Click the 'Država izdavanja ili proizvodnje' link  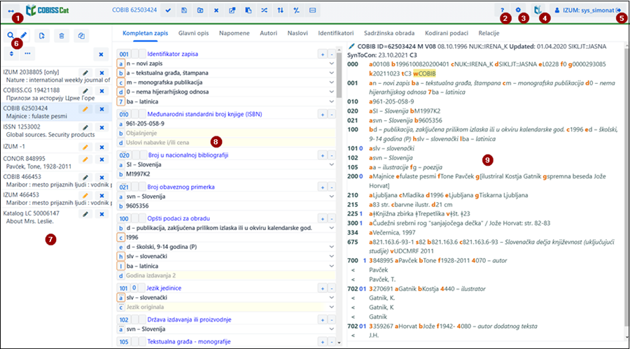click(x=189, y=320)
